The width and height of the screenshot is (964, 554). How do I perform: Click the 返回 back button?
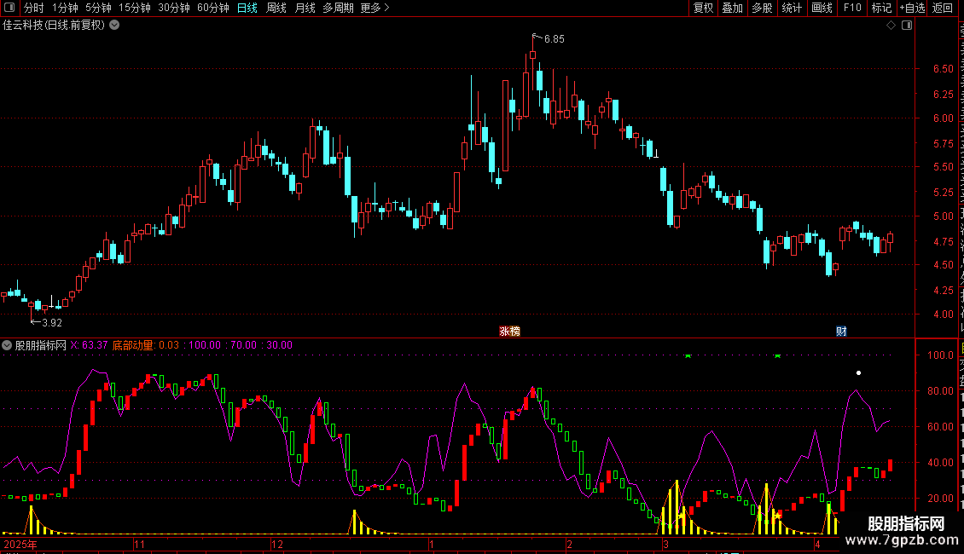pyautogui.click(x=943, y=8)
